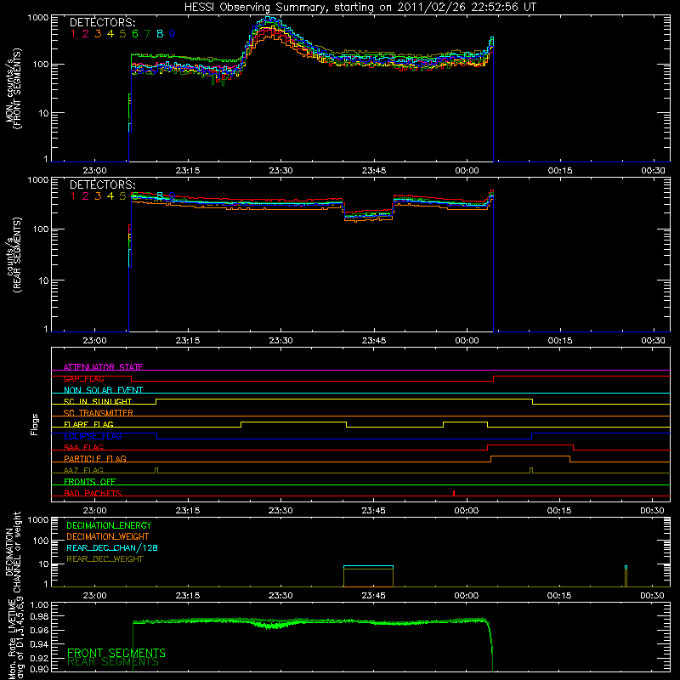Click the SC_IN_SUNLIGHT flag label

pyautogui.click(x=98, y=401)
